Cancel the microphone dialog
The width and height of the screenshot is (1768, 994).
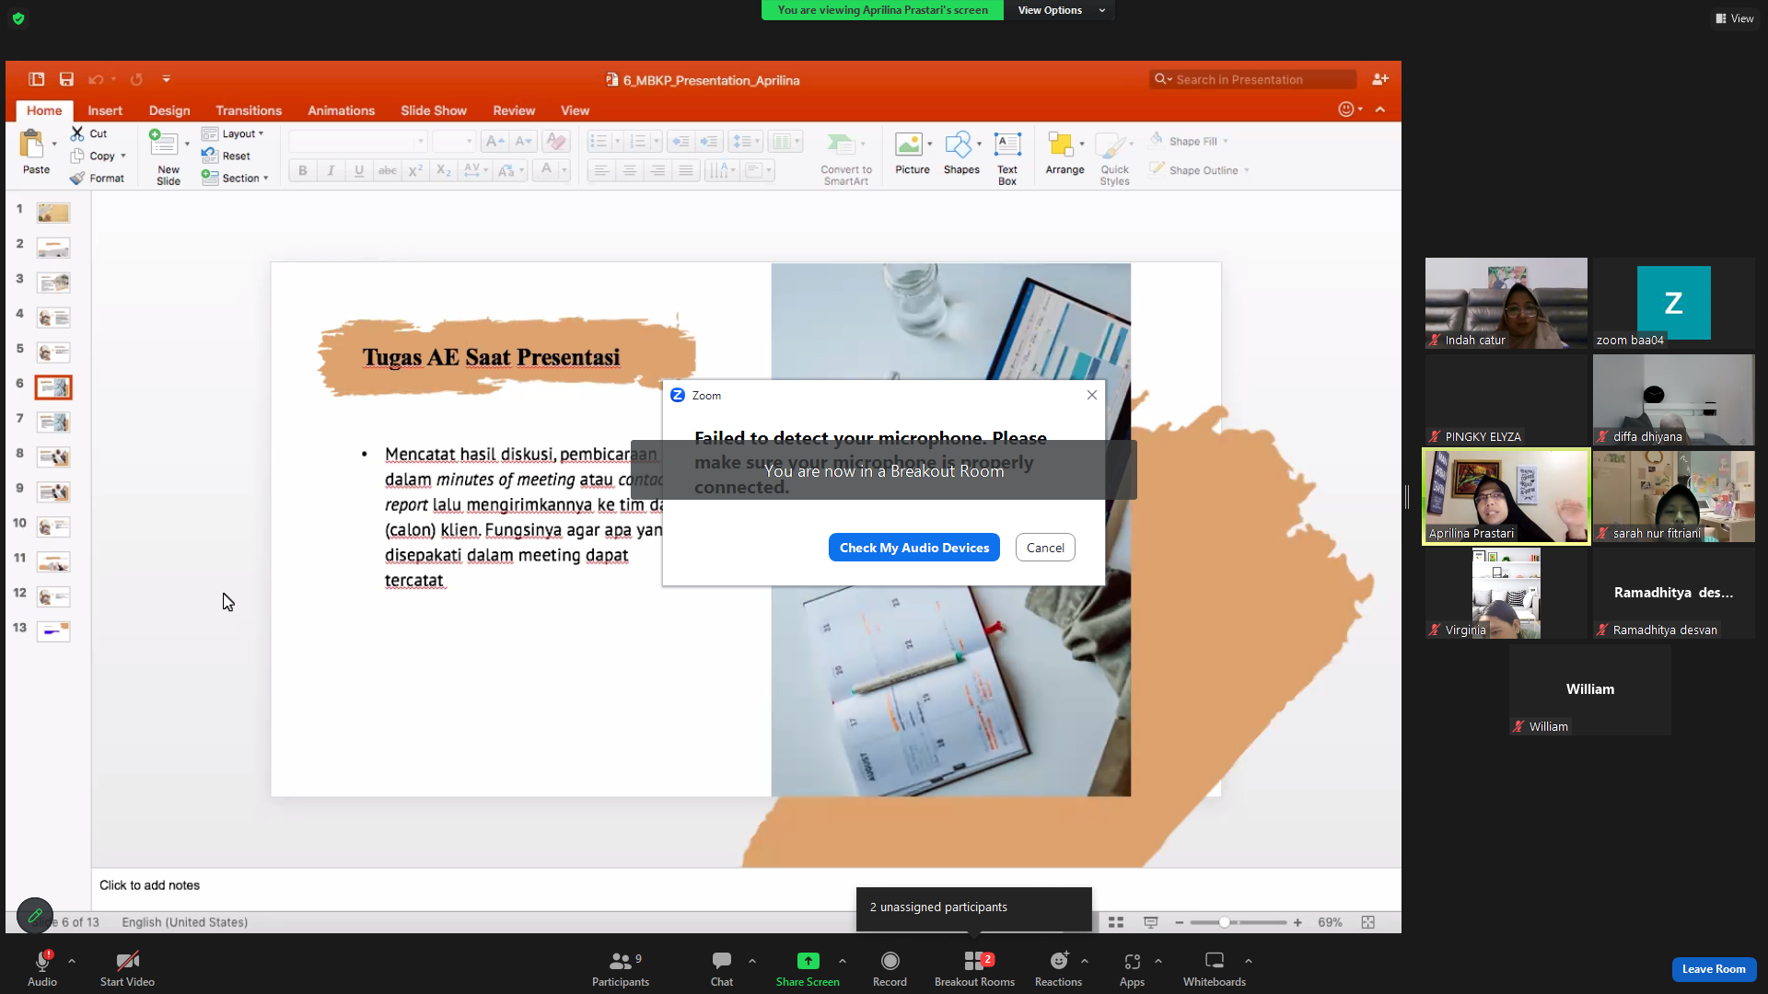tap(1045, 548)
